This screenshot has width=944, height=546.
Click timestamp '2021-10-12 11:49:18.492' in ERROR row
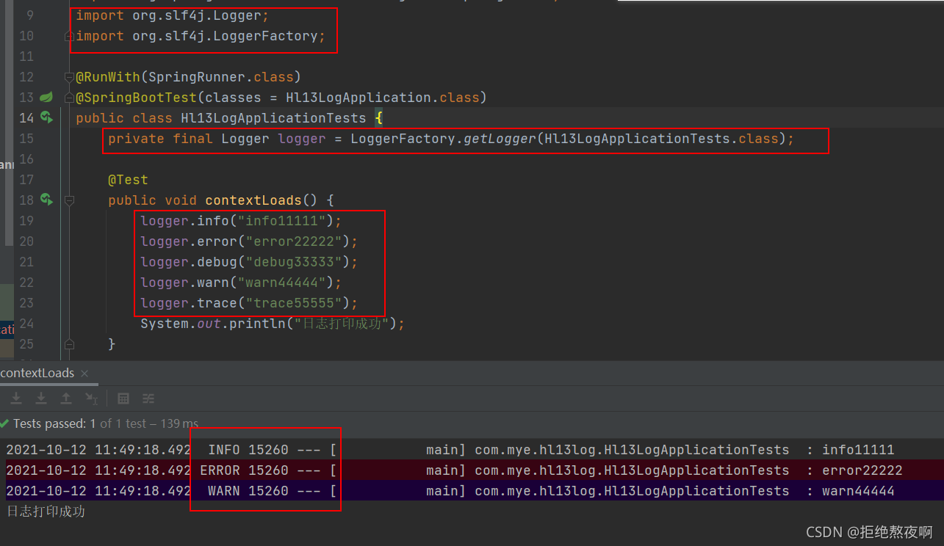pos(98,470)
